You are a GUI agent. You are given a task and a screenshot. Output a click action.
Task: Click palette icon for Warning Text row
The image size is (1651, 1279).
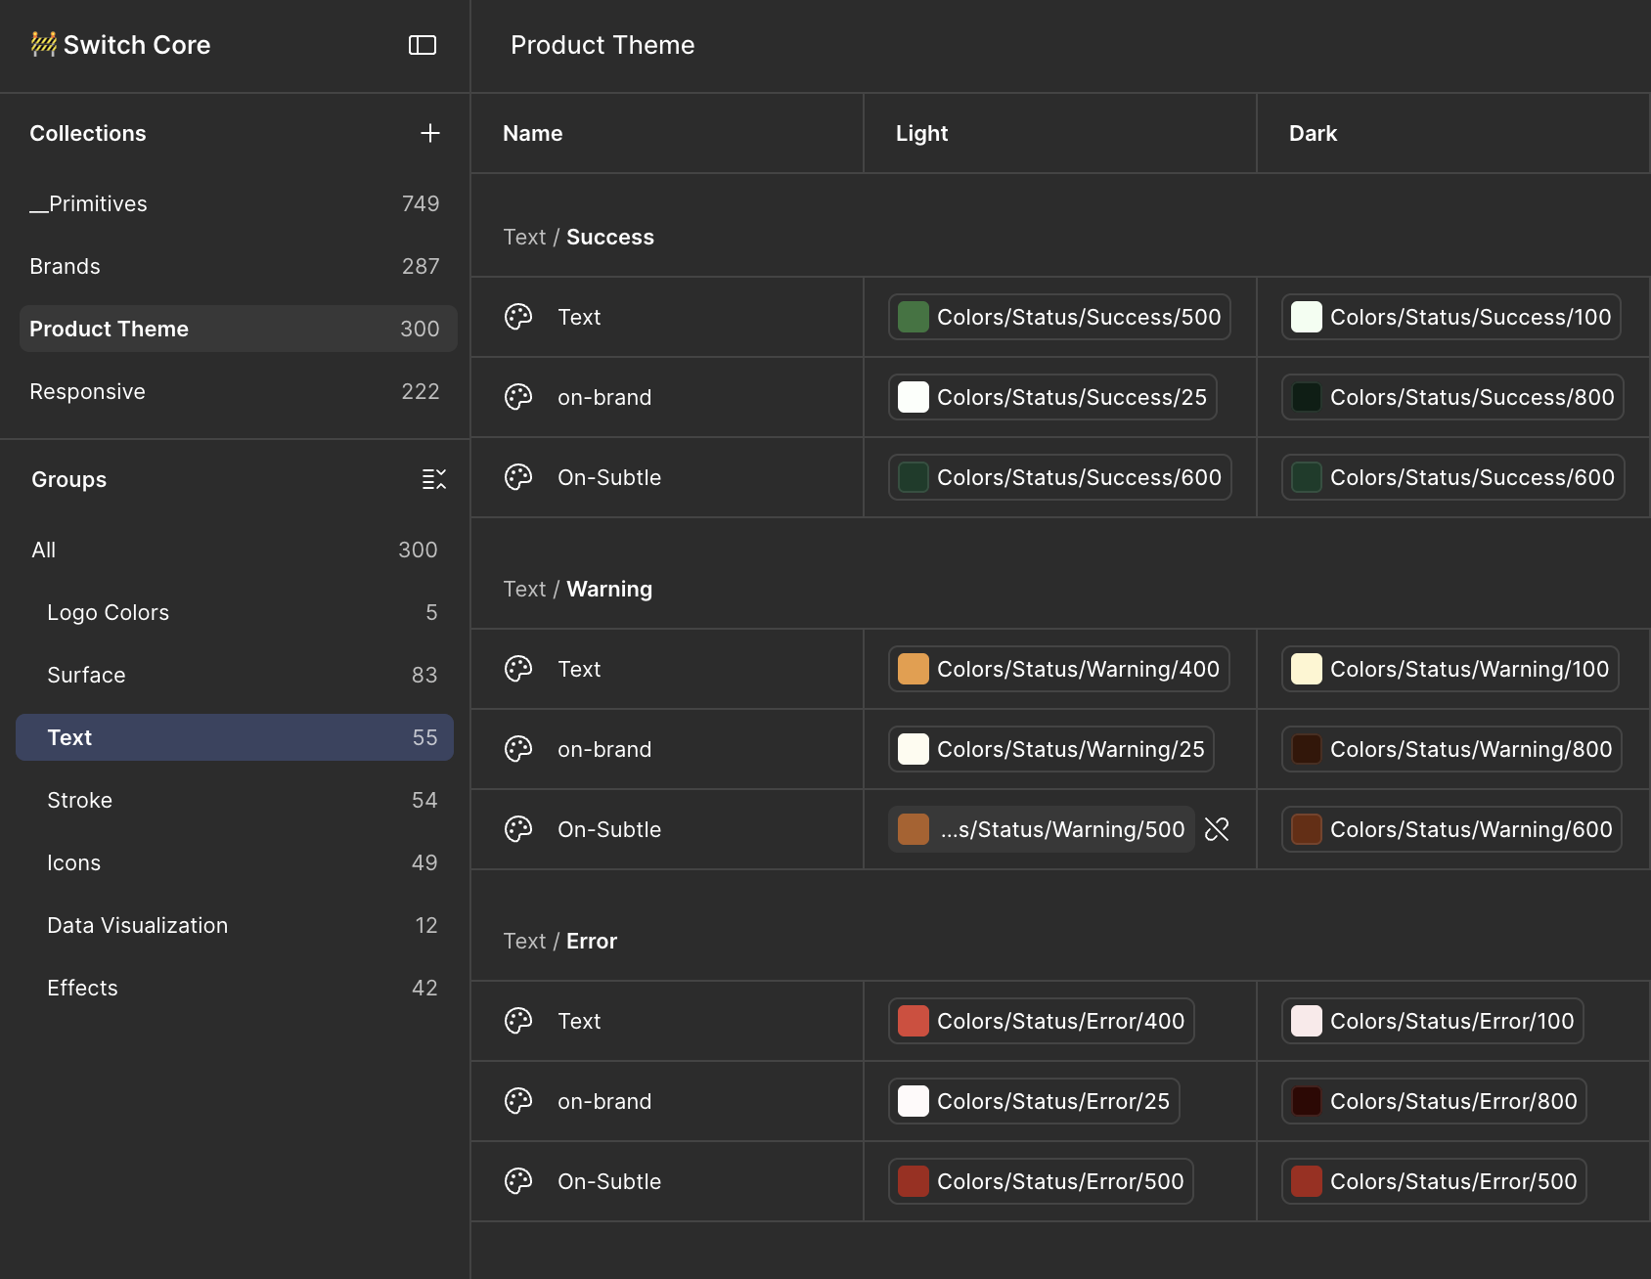pyautogui.click(x=518, y=669)
